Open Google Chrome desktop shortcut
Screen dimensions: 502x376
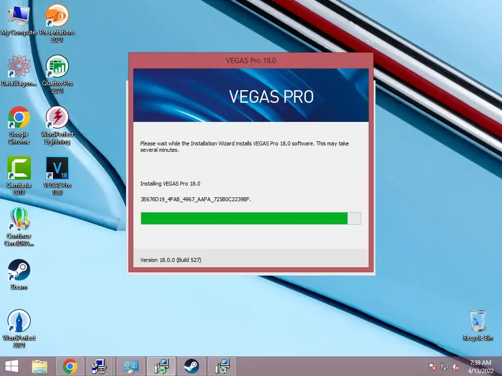tap(19, 125)
